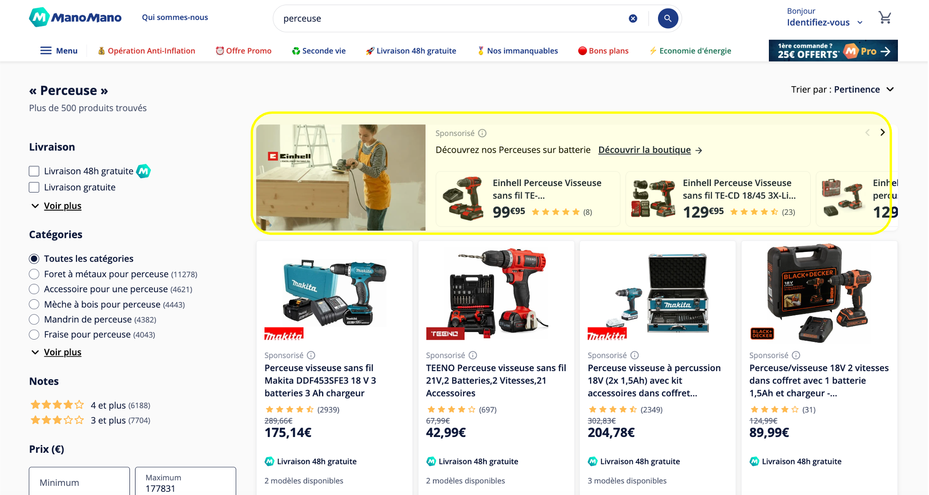Go to previous sponsored carousel slide
929x495 pixels.
pos(867,132)
